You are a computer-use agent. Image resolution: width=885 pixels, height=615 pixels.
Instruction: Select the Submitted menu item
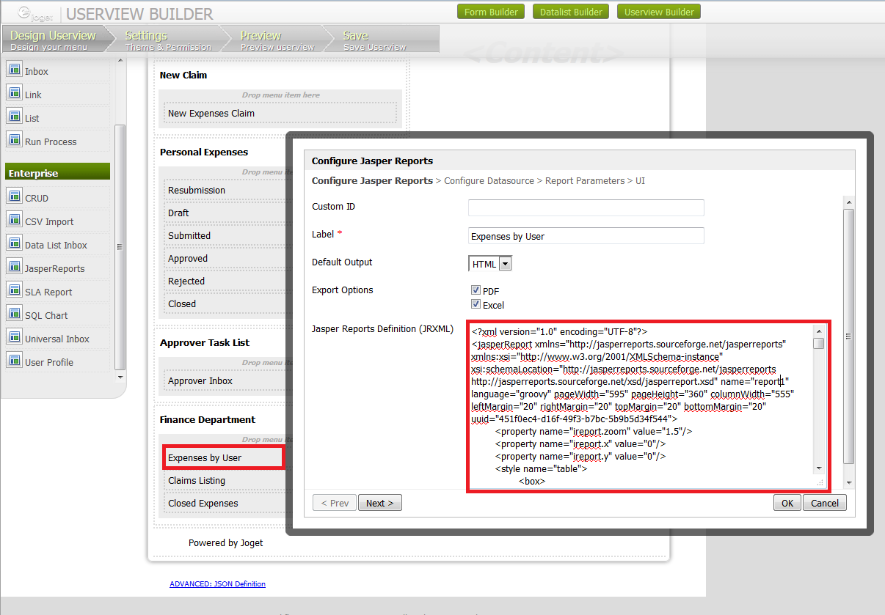pyautogui.click(x=225, y=235)
